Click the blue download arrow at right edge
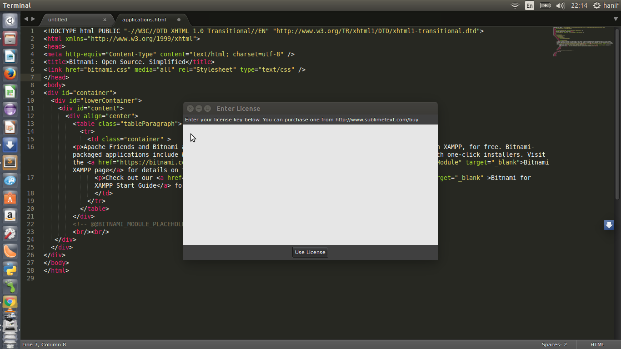 [609, 225]
